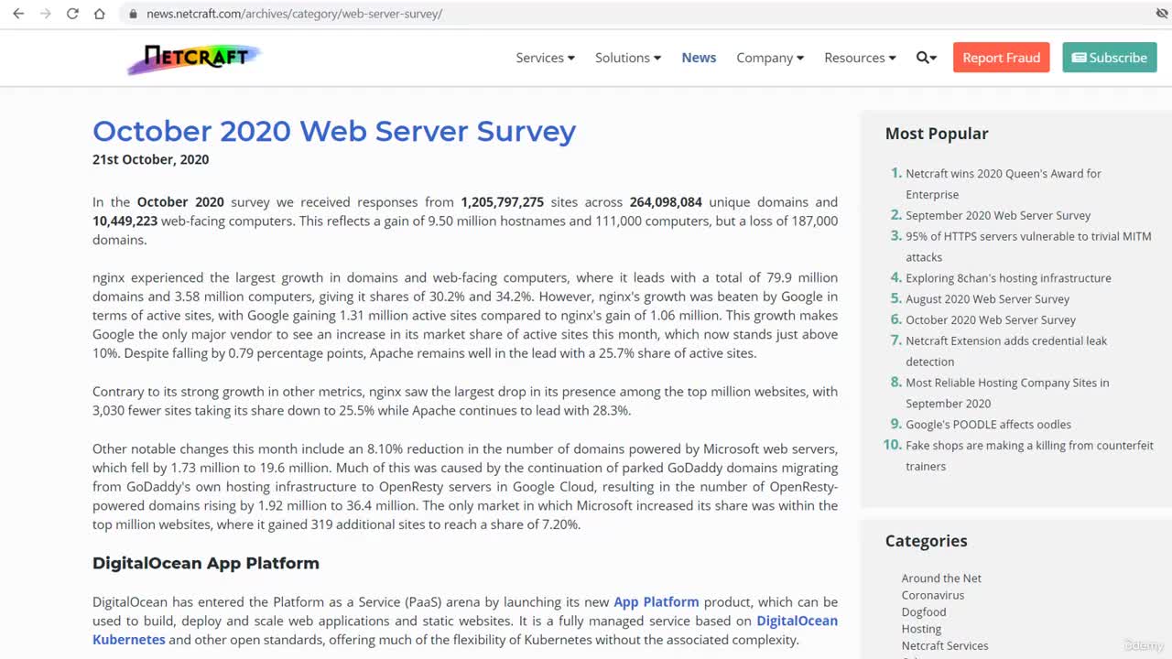
Task: Click the 'DigitalOcean App Platform' subheading
Action: [x=206, y=563]
